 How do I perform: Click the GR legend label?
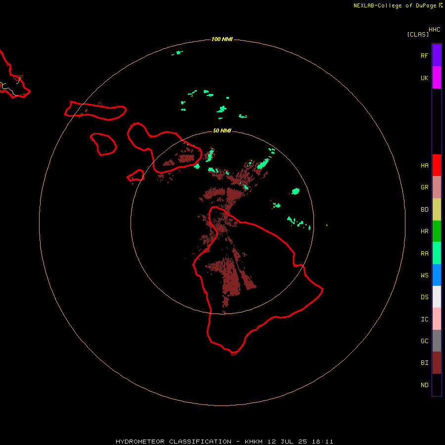424,187
